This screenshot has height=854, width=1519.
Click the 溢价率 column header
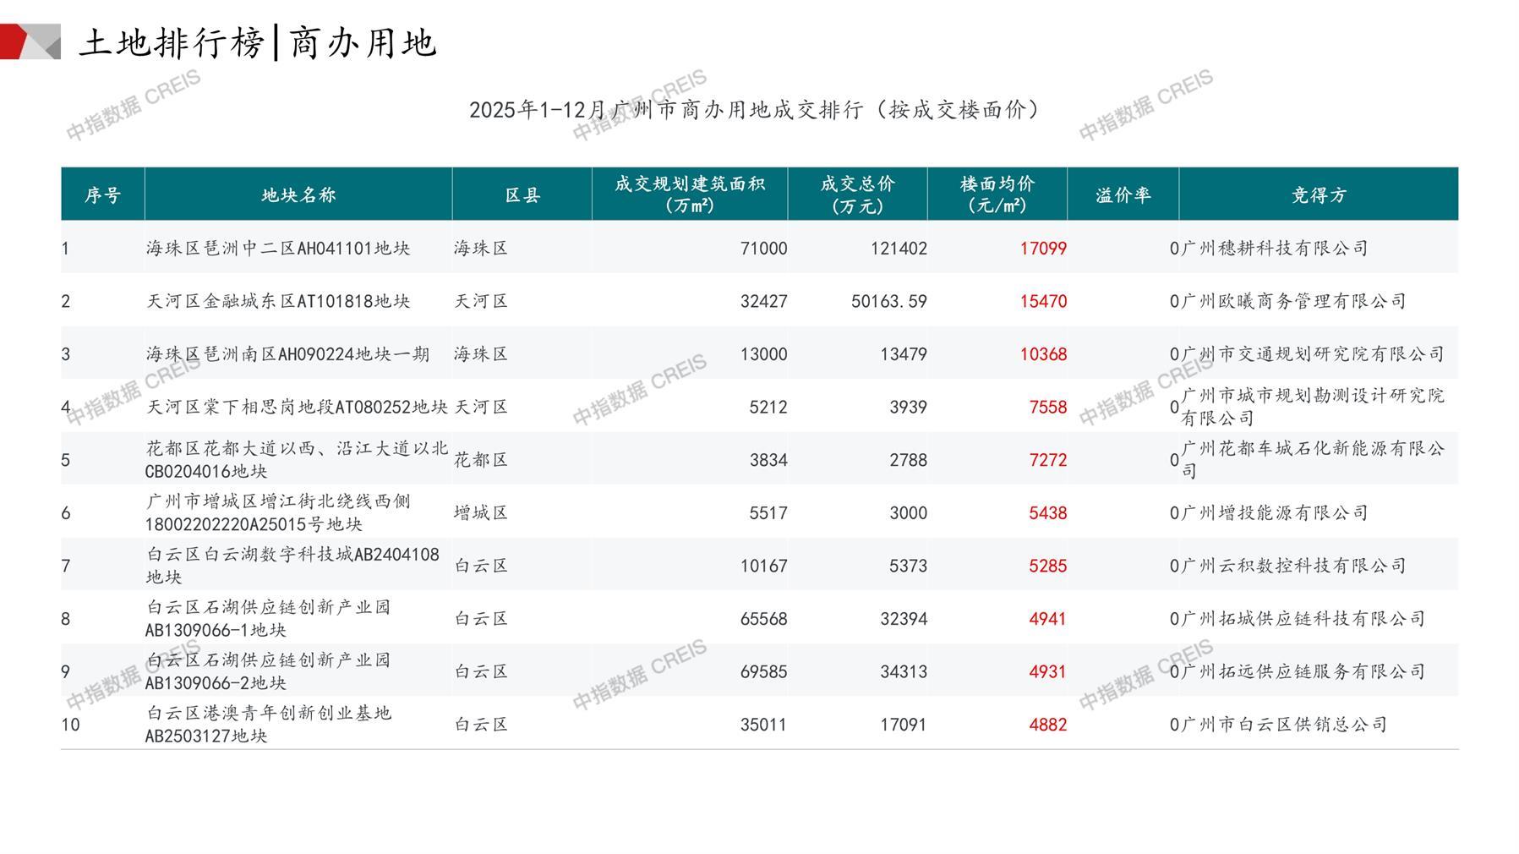pos(1123,195)
